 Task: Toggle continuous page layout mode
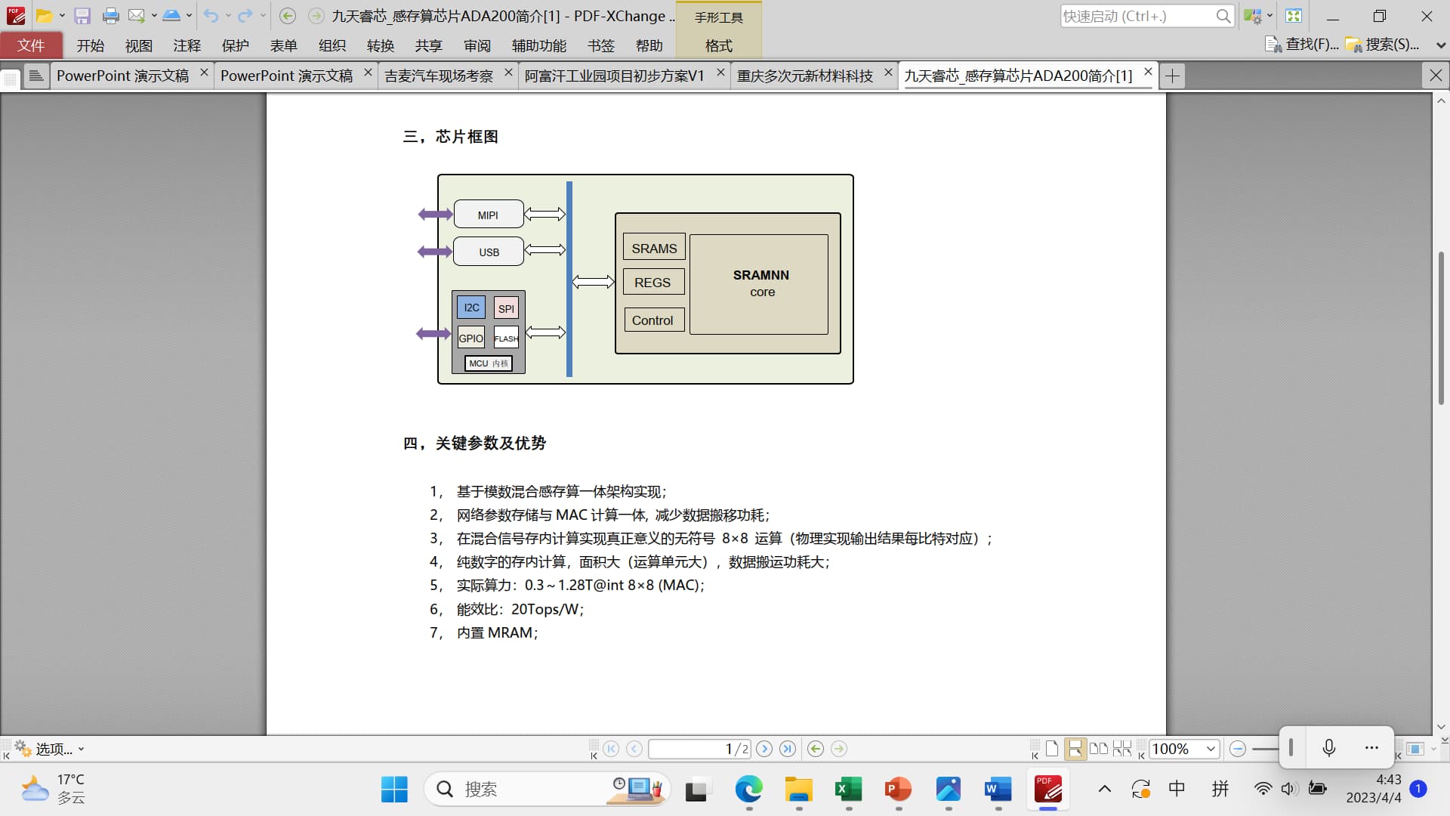click(x=1075, y=749)
